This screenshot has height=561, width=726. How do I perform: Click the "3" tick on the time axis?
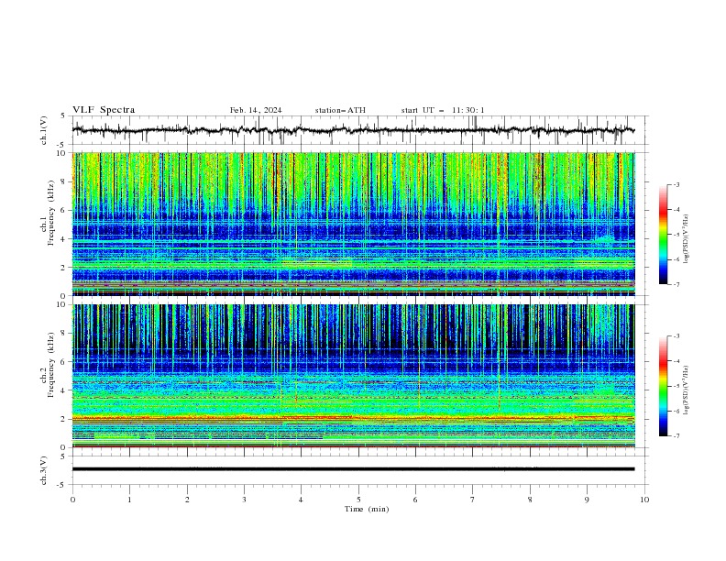pos(244,500)
